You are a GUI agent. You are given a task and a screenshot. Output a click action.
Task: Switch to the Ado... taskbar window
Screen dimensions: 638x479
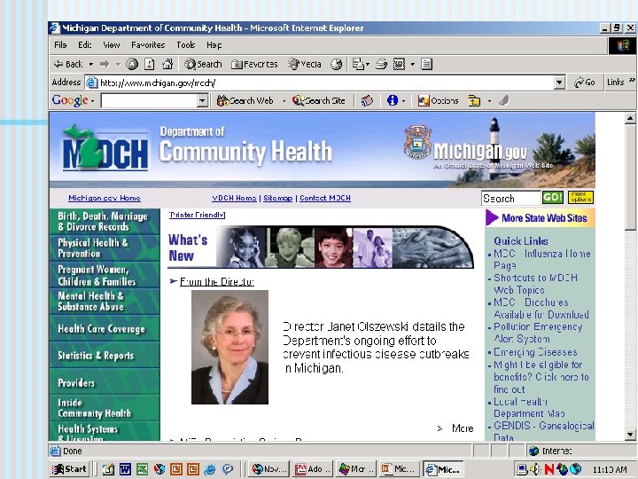313,469
